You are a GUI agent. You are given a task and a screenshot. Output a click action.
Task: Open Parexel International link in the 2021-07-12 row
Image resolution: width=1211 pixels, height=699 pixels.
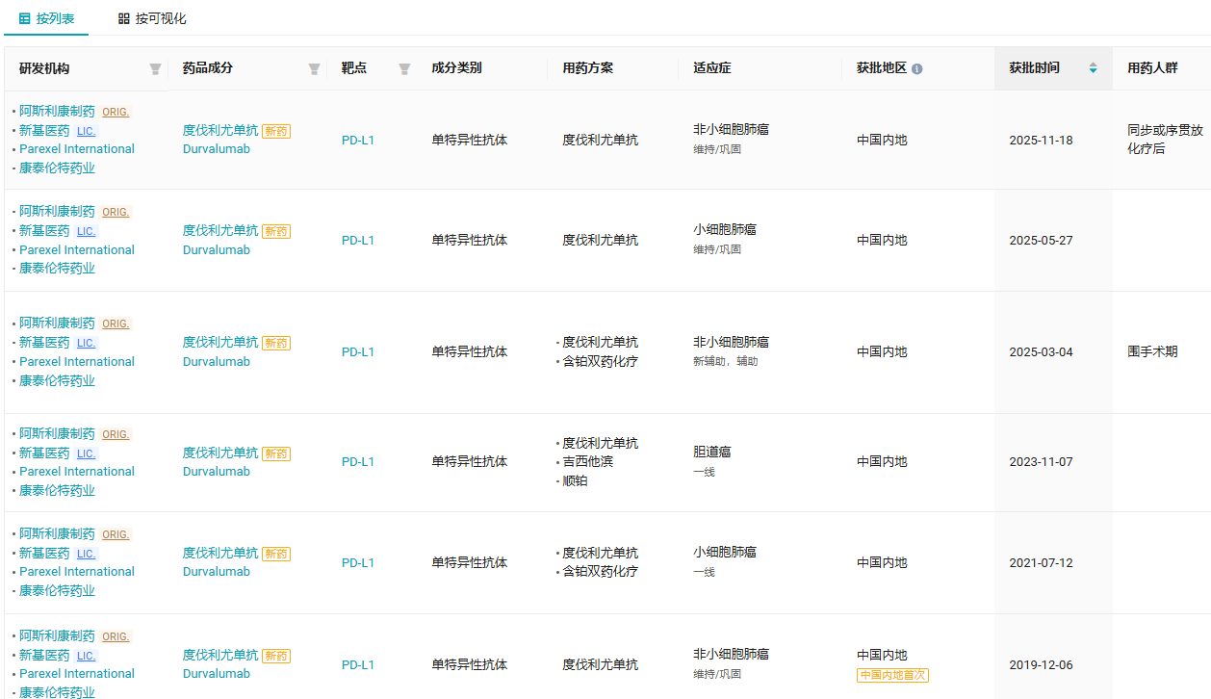(x=77, y=572)
